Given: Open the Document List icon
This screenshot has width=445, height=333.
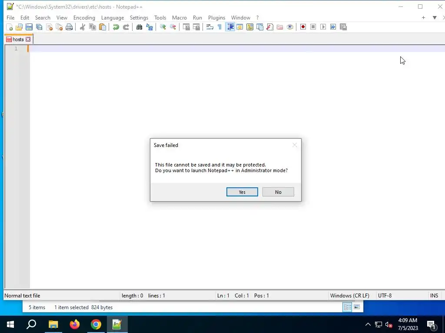Looking at the screenshot, I should (260, 27).
